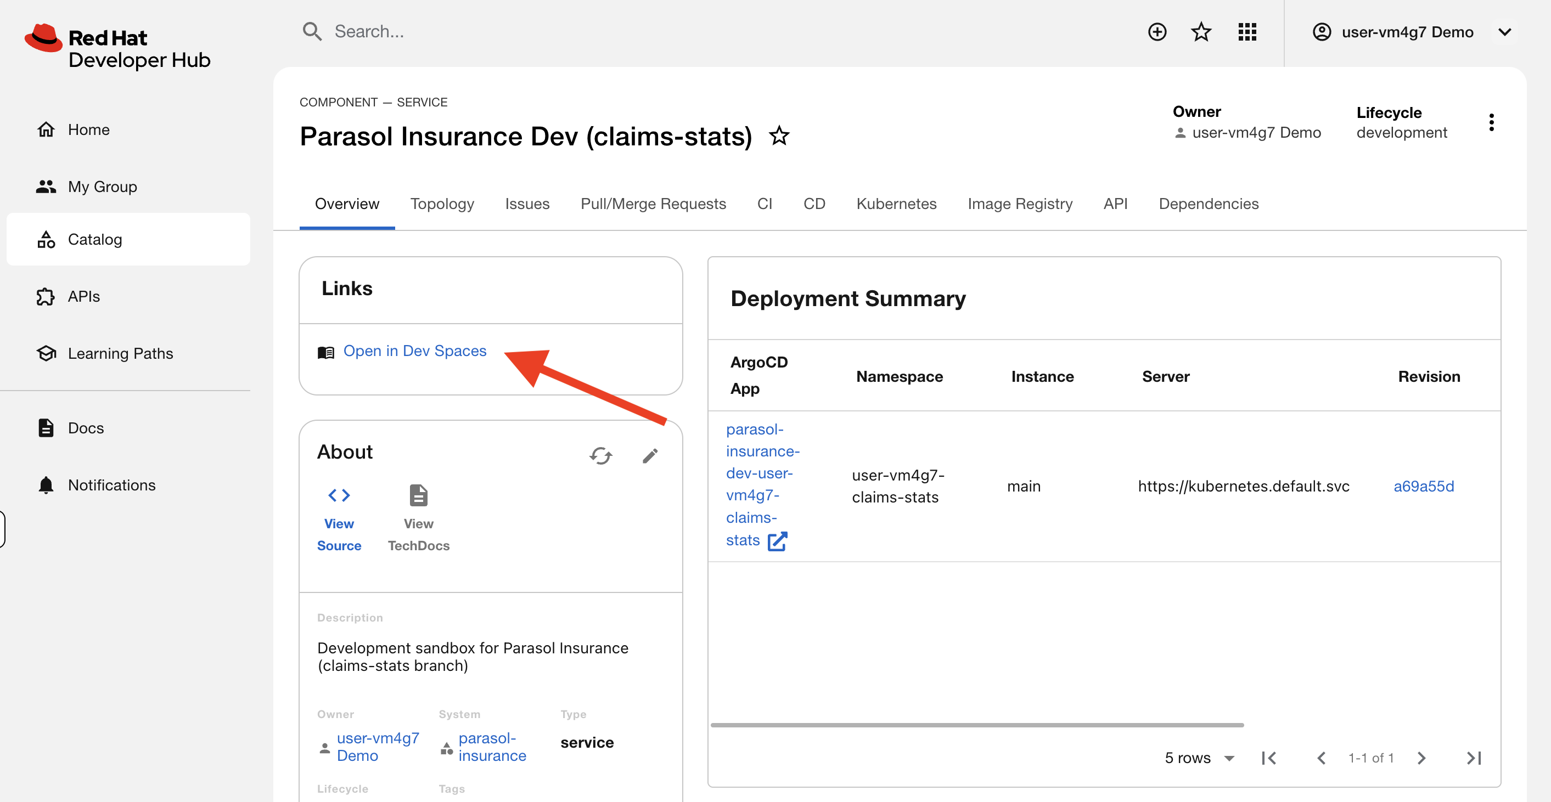The image size is (1551, 802).
Task: Click the search magnifier icon
Action: 312,31
